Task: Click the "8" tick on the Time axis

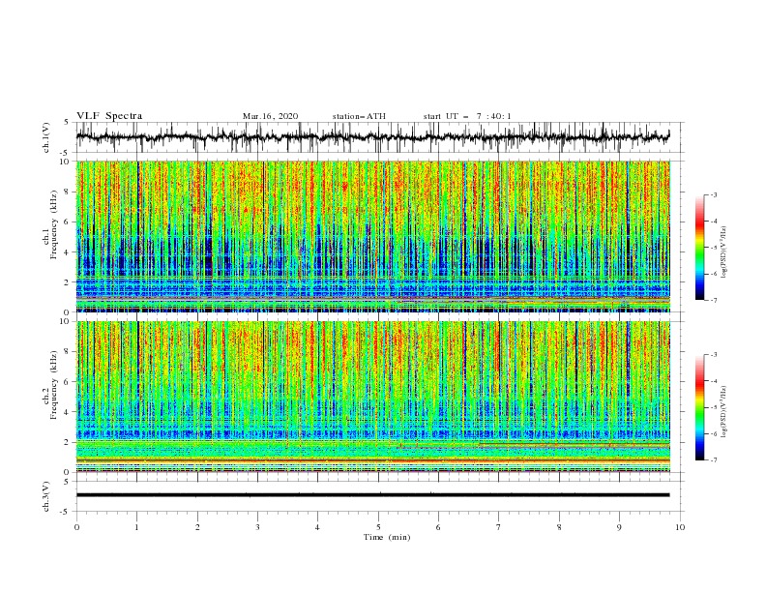Action: (559, 527)
